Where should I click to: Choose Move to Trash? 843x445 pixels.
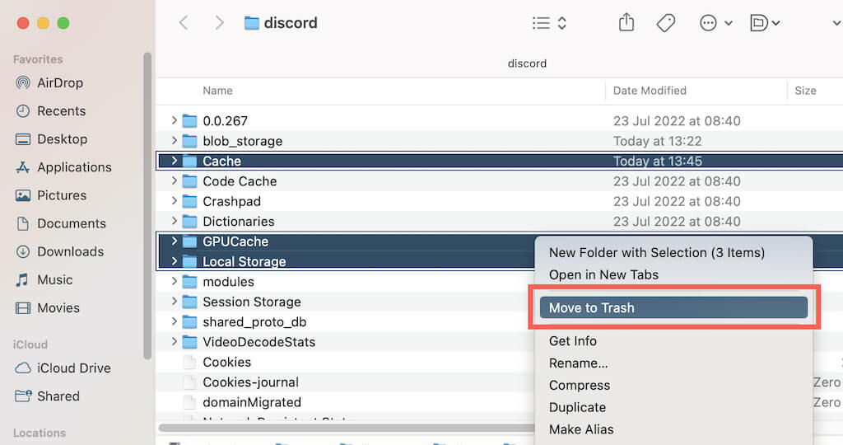(591, 307)
